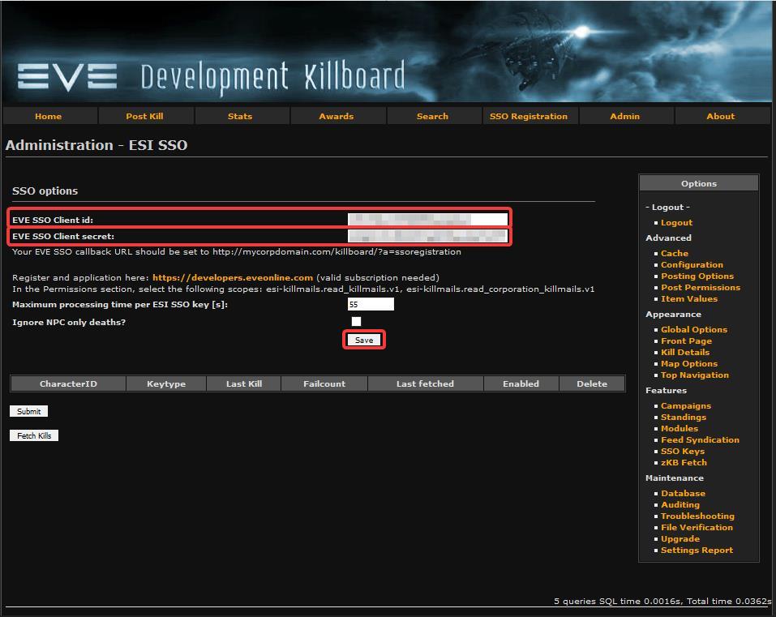The image size is (776, 617).
Task: Click the Delete column header
Action: [592, 383]
